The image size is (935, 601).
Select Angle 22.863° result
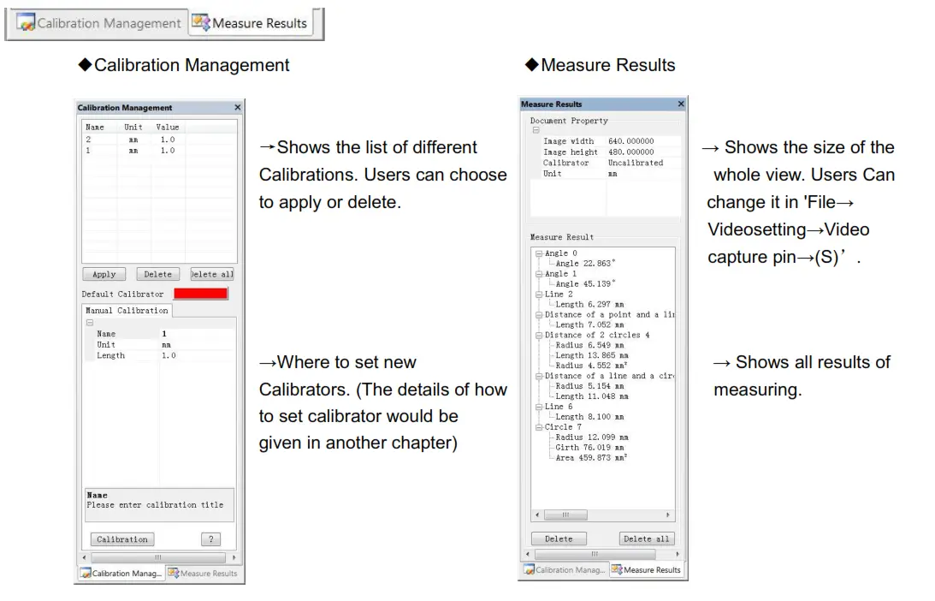coord(585,263)
